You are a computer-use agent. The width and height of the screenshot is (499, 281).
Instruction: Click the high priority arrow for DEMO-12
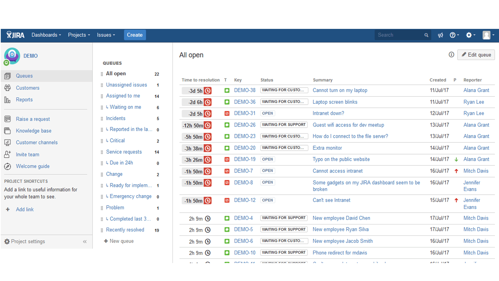point(457,200)
